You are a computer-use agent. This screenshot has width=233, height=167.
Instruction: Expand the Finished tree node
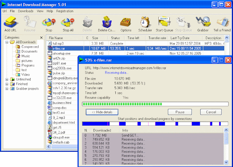(7, 84)
